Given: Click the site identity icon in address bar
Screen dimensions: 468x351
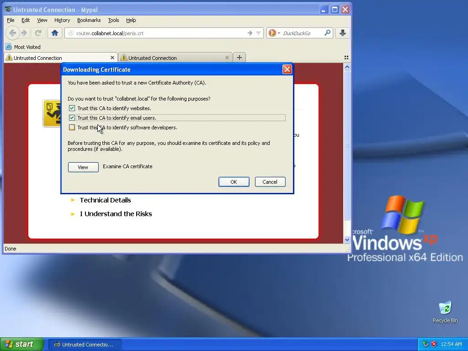Looking at the screenshot, I should (71, 33).
